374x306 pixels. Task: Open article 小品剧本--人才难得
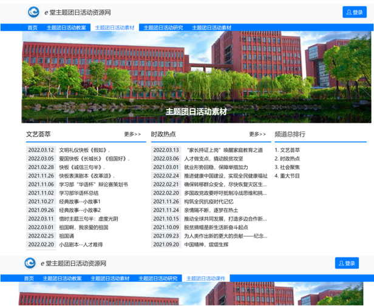(x=81, y=244)
